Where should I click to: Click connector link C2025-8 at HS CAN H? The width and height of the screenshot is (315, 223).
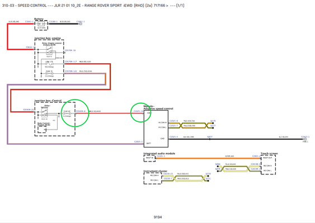click(173, 121)
